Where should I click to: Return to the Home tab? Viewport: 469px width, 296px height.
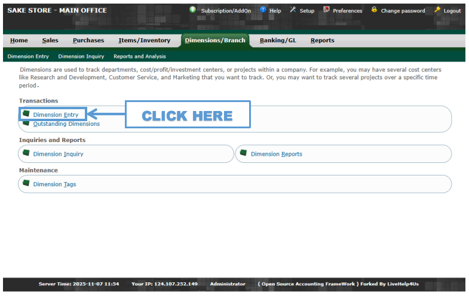(x=19, y=41)
